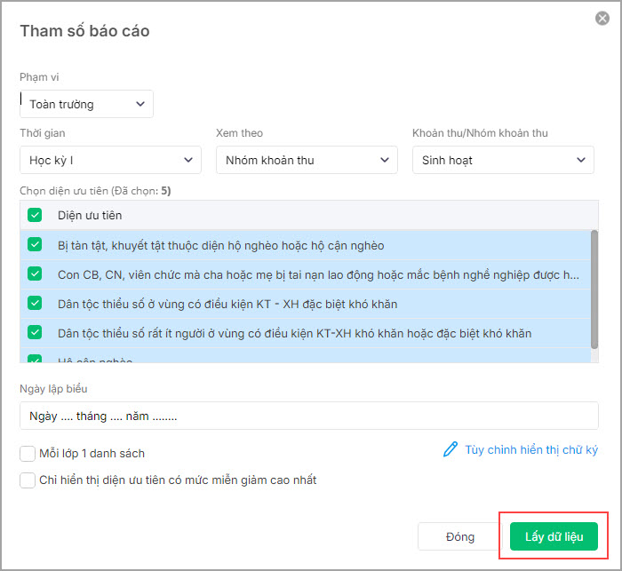
Task: Enable Mỗi lớp 1 danh sách checkbox
Action: click(x=28, y=454)
